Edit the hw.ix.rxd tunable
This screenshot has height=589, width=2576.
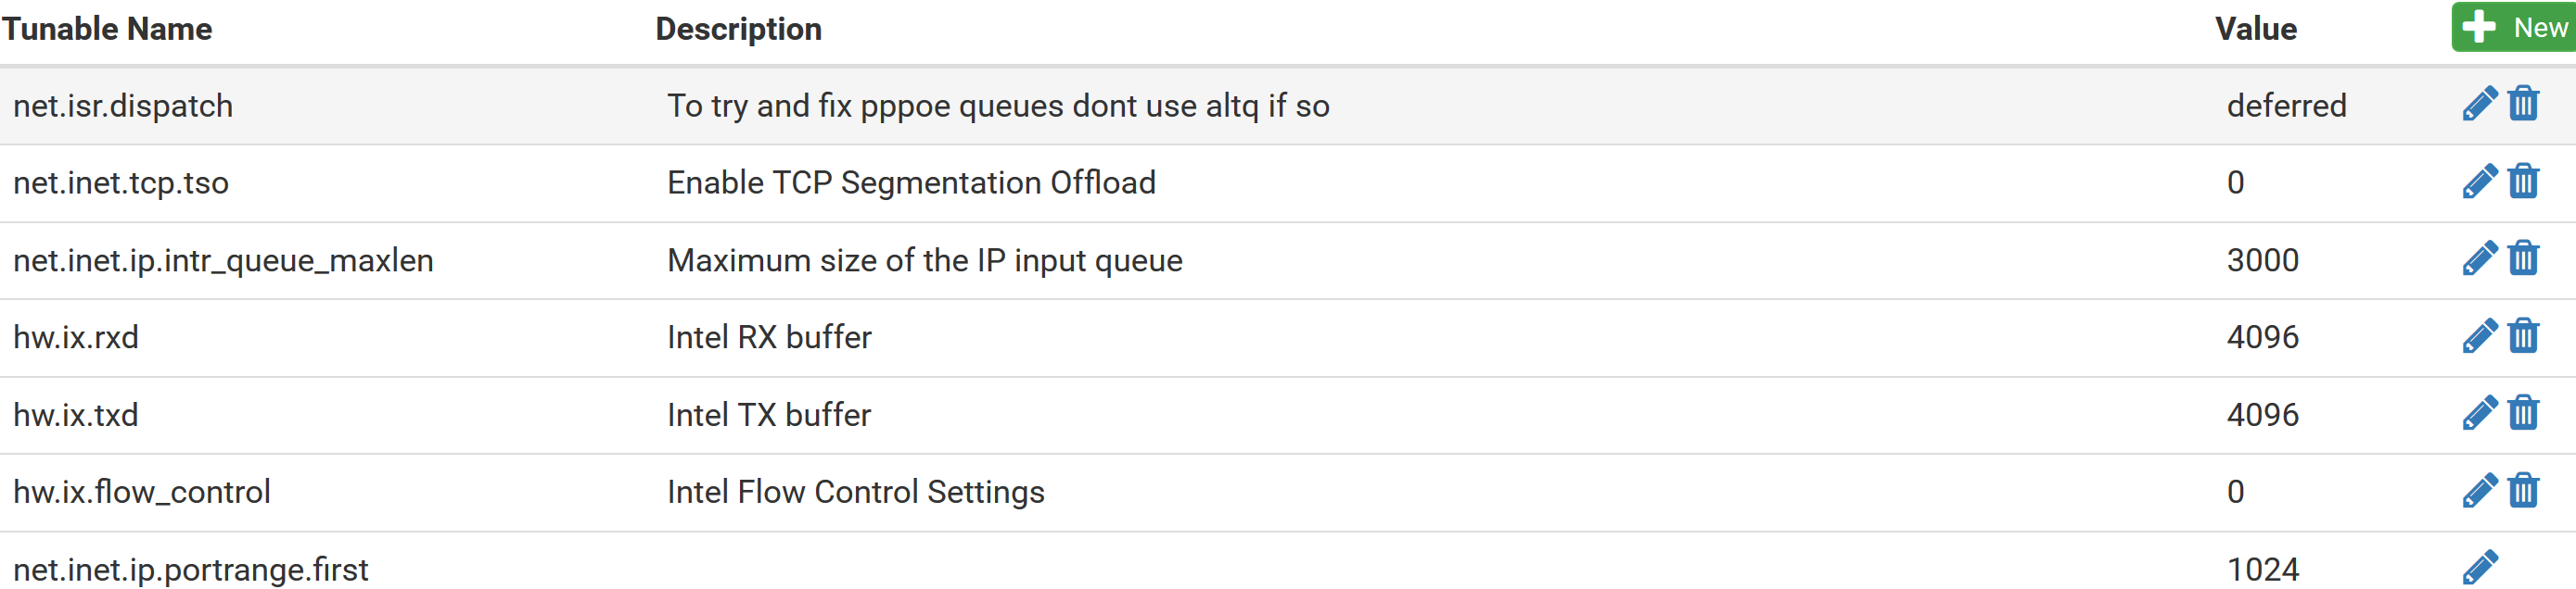click(x=2480, y=336)
